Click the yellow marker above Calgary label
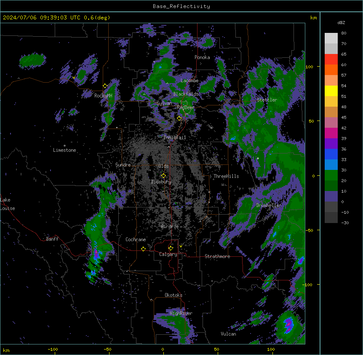363x355 pixels. pyautogui.click(x=171, y=248)
